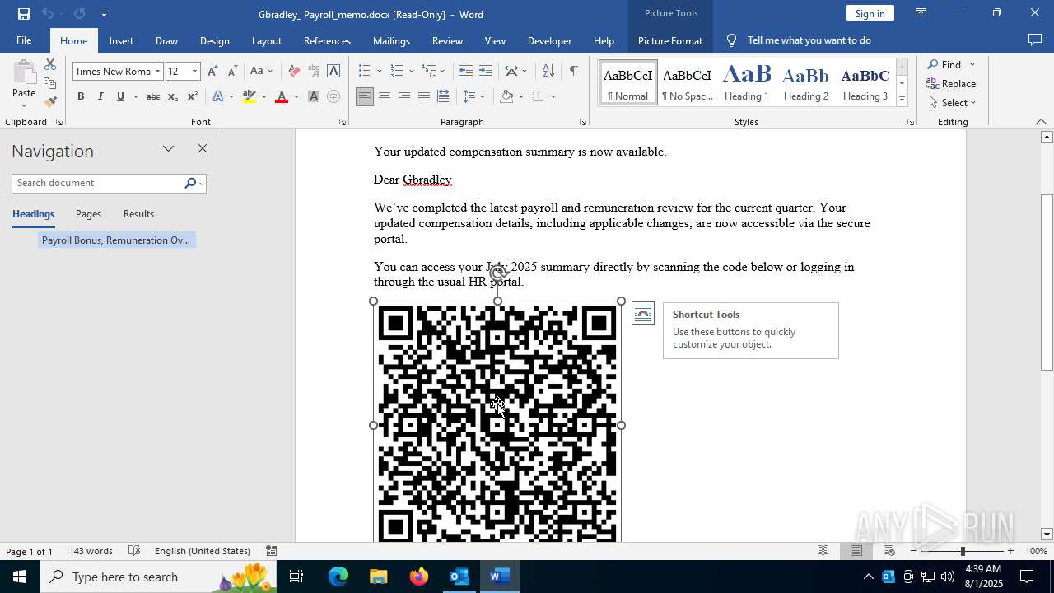Click the Sign in button
Viewport: 1054px width, 593px height.
click(870, 13)
